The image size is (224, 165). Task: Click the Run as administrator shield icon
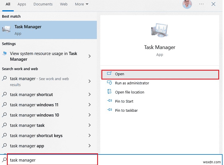coord(109,83)
